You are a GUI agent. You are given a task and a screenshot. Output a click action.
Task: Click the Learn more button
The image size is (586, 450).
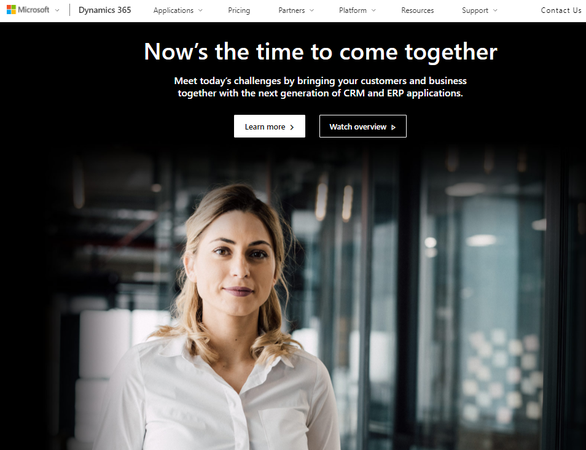270,126
